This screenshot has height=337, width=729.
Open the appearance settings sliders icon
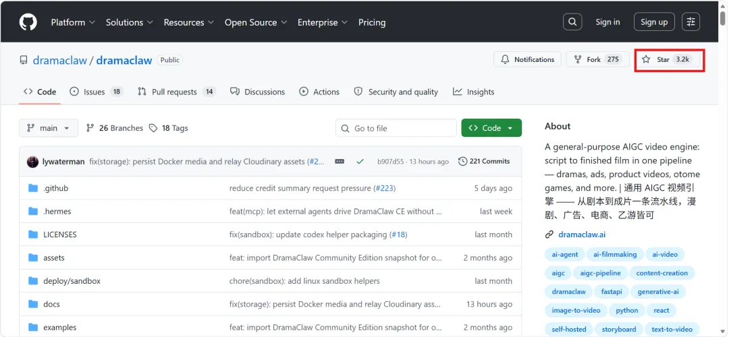[x=691, y=22]
